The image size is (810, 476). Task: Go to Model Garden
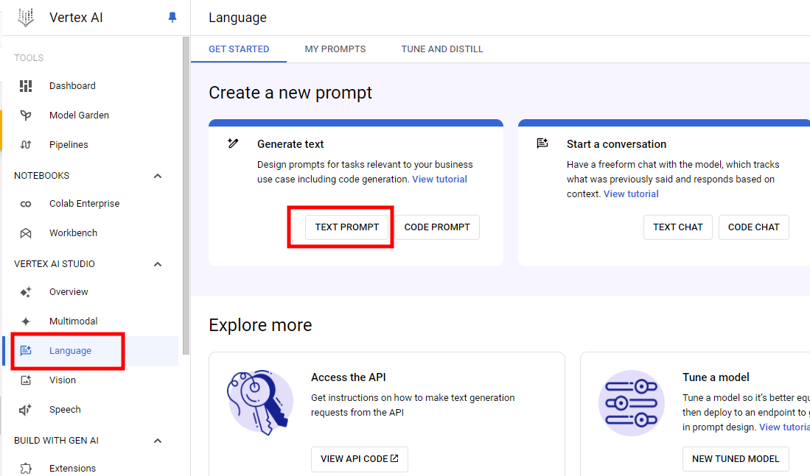click(79, 115)
